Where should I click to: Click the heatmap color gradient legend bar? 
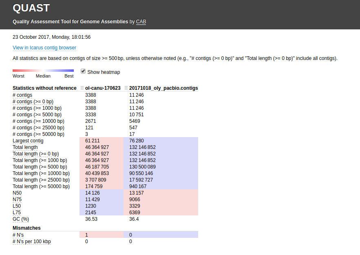click(43, 71)
